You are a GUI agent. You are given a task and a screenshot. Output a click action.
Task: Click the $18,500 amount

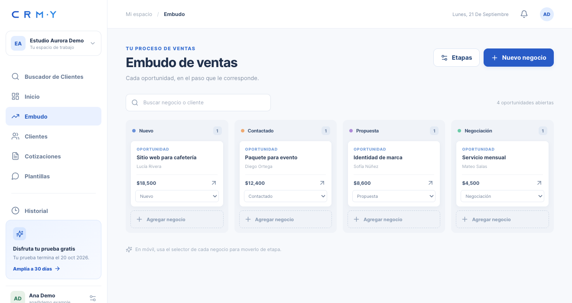[x=146, y=183]
